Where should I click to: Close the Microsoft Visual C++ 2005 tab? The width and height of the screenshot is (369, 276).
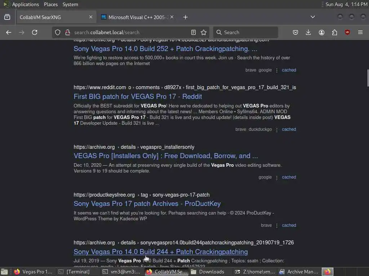[x=172, y=17]
